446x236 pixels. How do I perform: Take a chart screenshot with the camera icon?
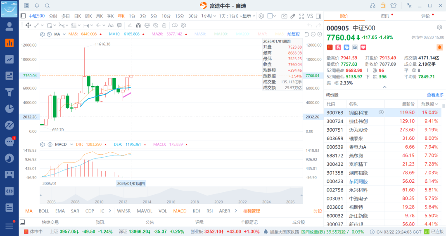coord(284,16)
